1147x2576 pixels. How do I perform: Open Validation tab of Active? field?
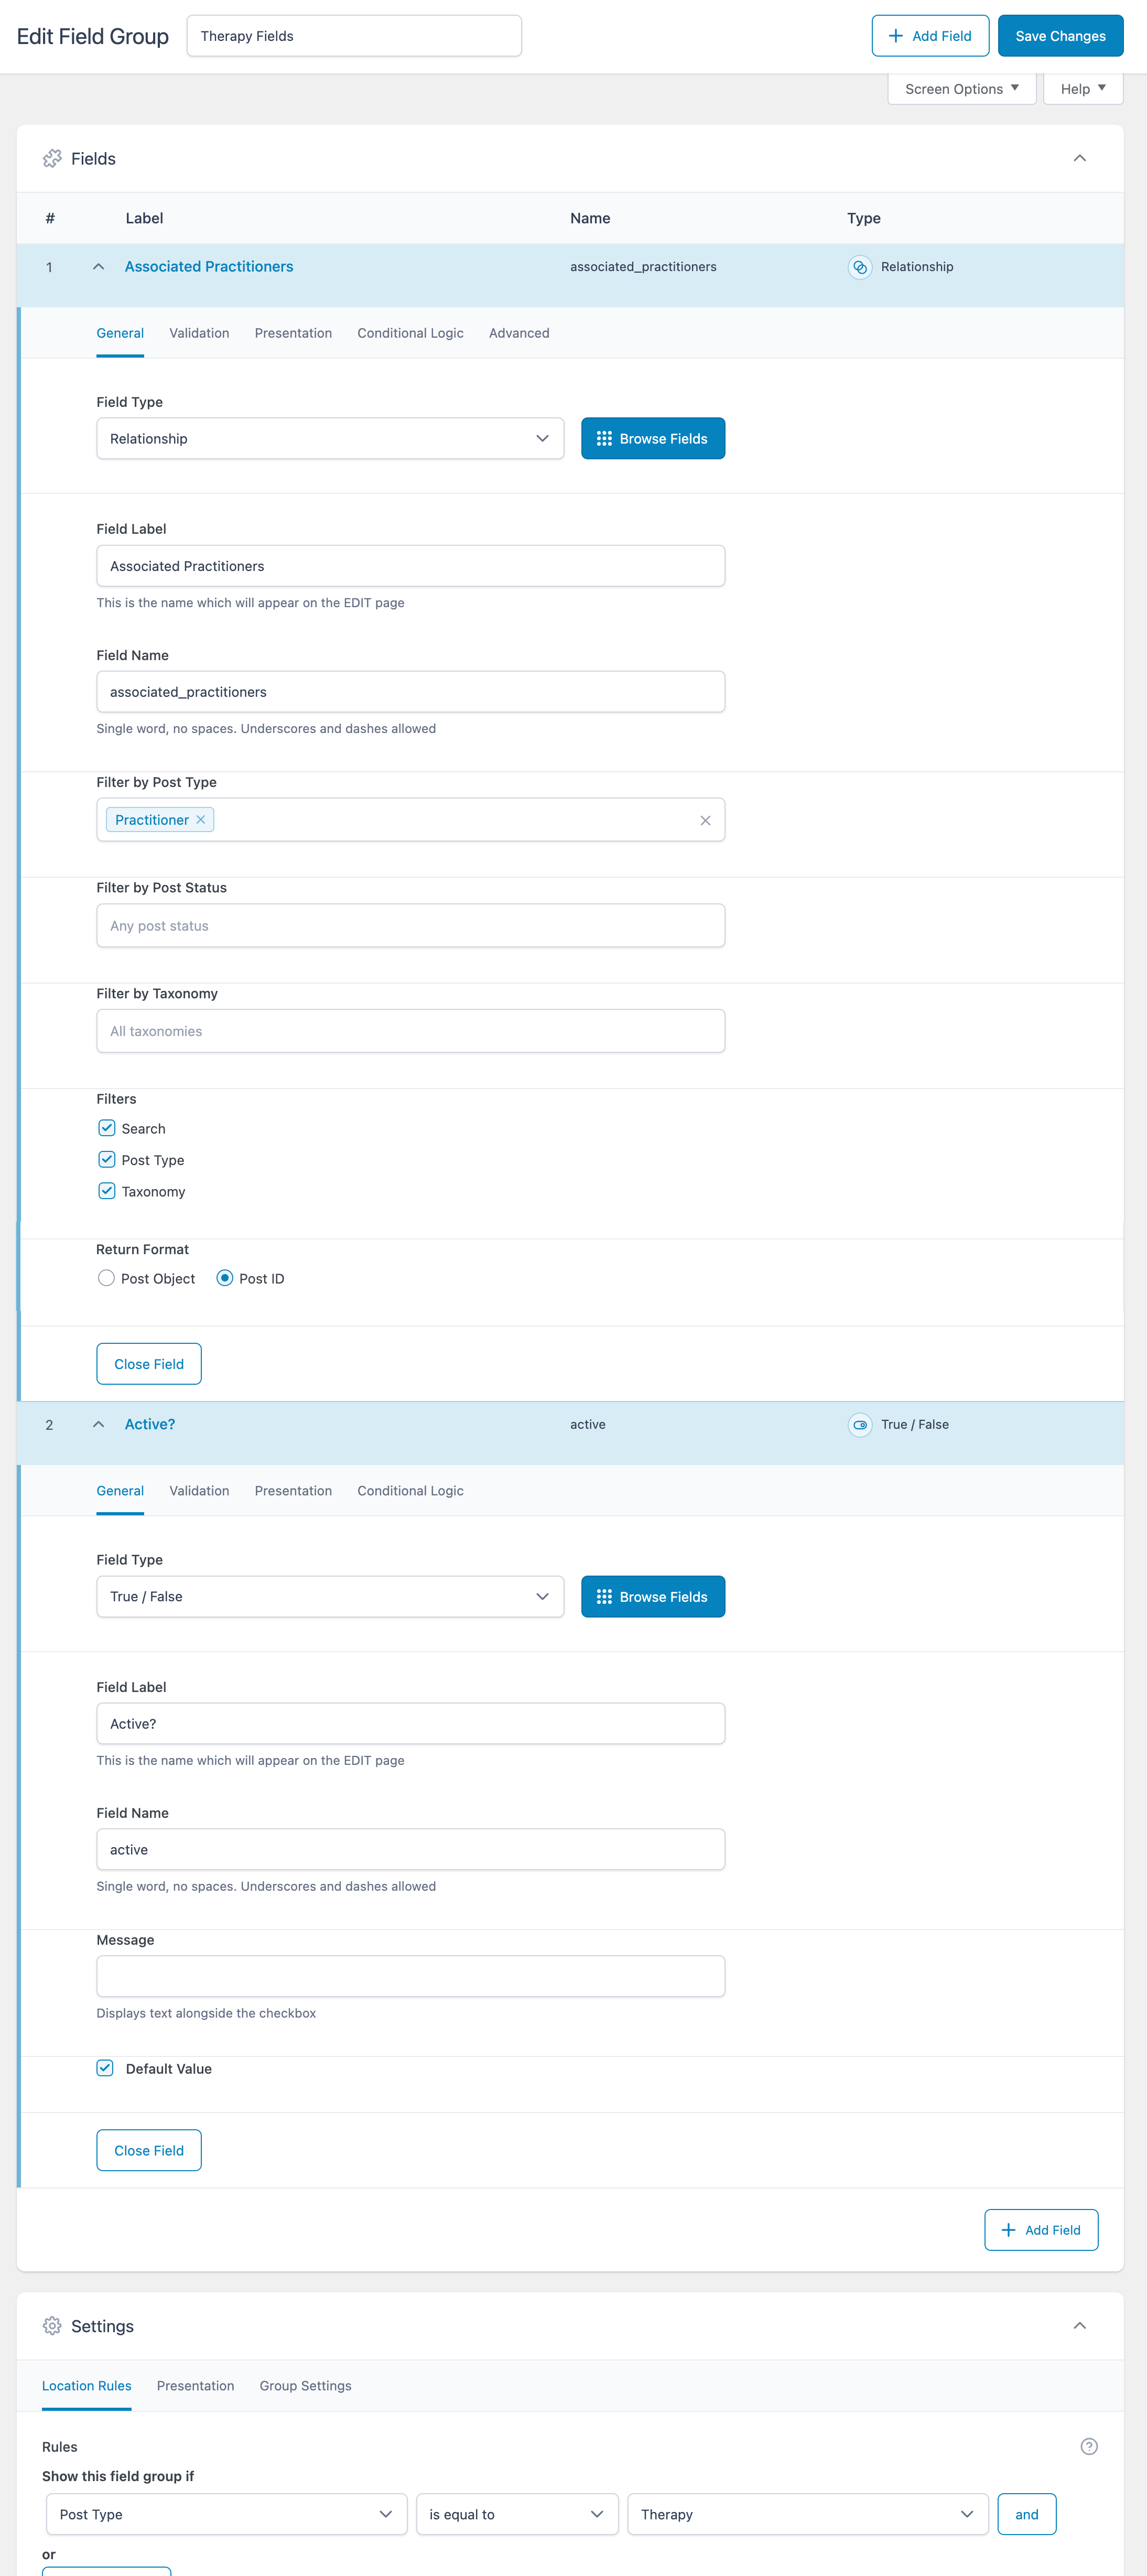coord(199,1491)
